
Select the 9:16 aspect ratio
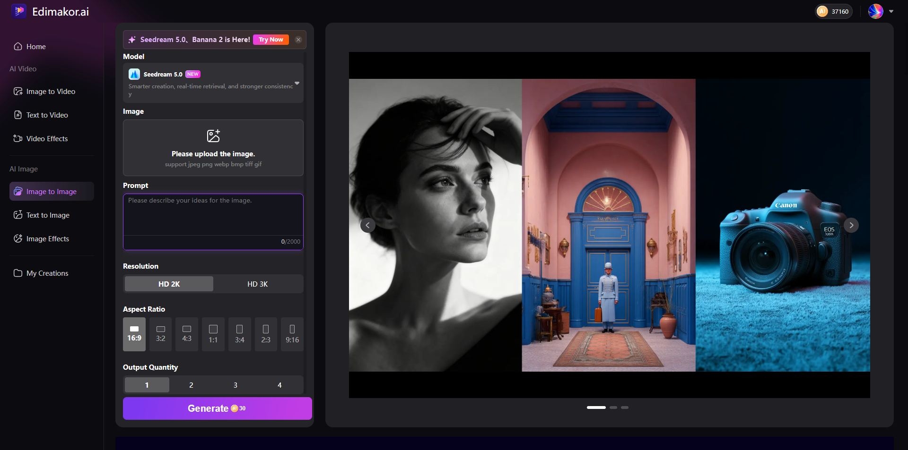point(292,334)
